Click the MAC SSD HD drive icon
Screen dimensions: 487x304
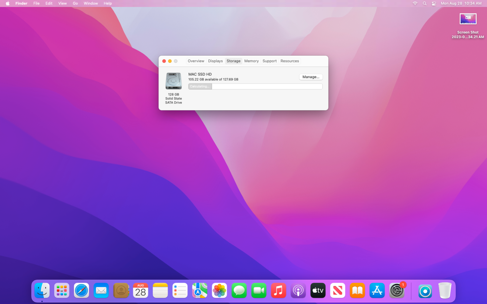(x=173, y=81)
